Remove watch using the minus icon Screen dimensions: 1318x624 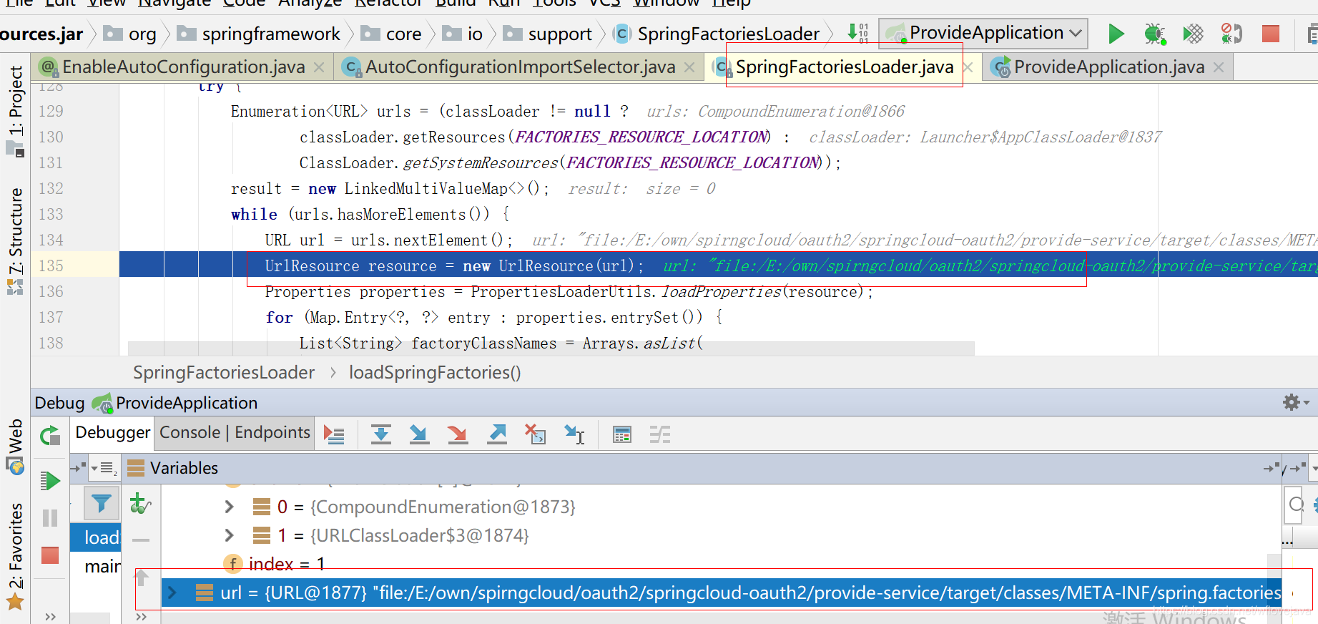coord(141,540)
